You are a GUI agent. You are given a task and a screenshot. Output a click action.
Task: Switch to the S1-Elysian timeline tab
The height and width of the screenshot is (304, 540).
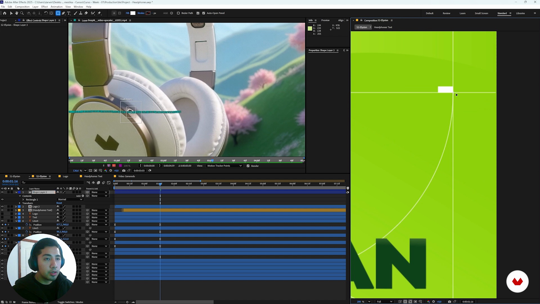pos(15,176)
